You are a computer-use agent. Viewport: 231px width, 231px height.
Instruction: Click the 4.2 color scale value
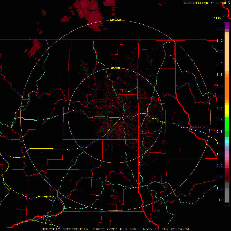(219, 109)
